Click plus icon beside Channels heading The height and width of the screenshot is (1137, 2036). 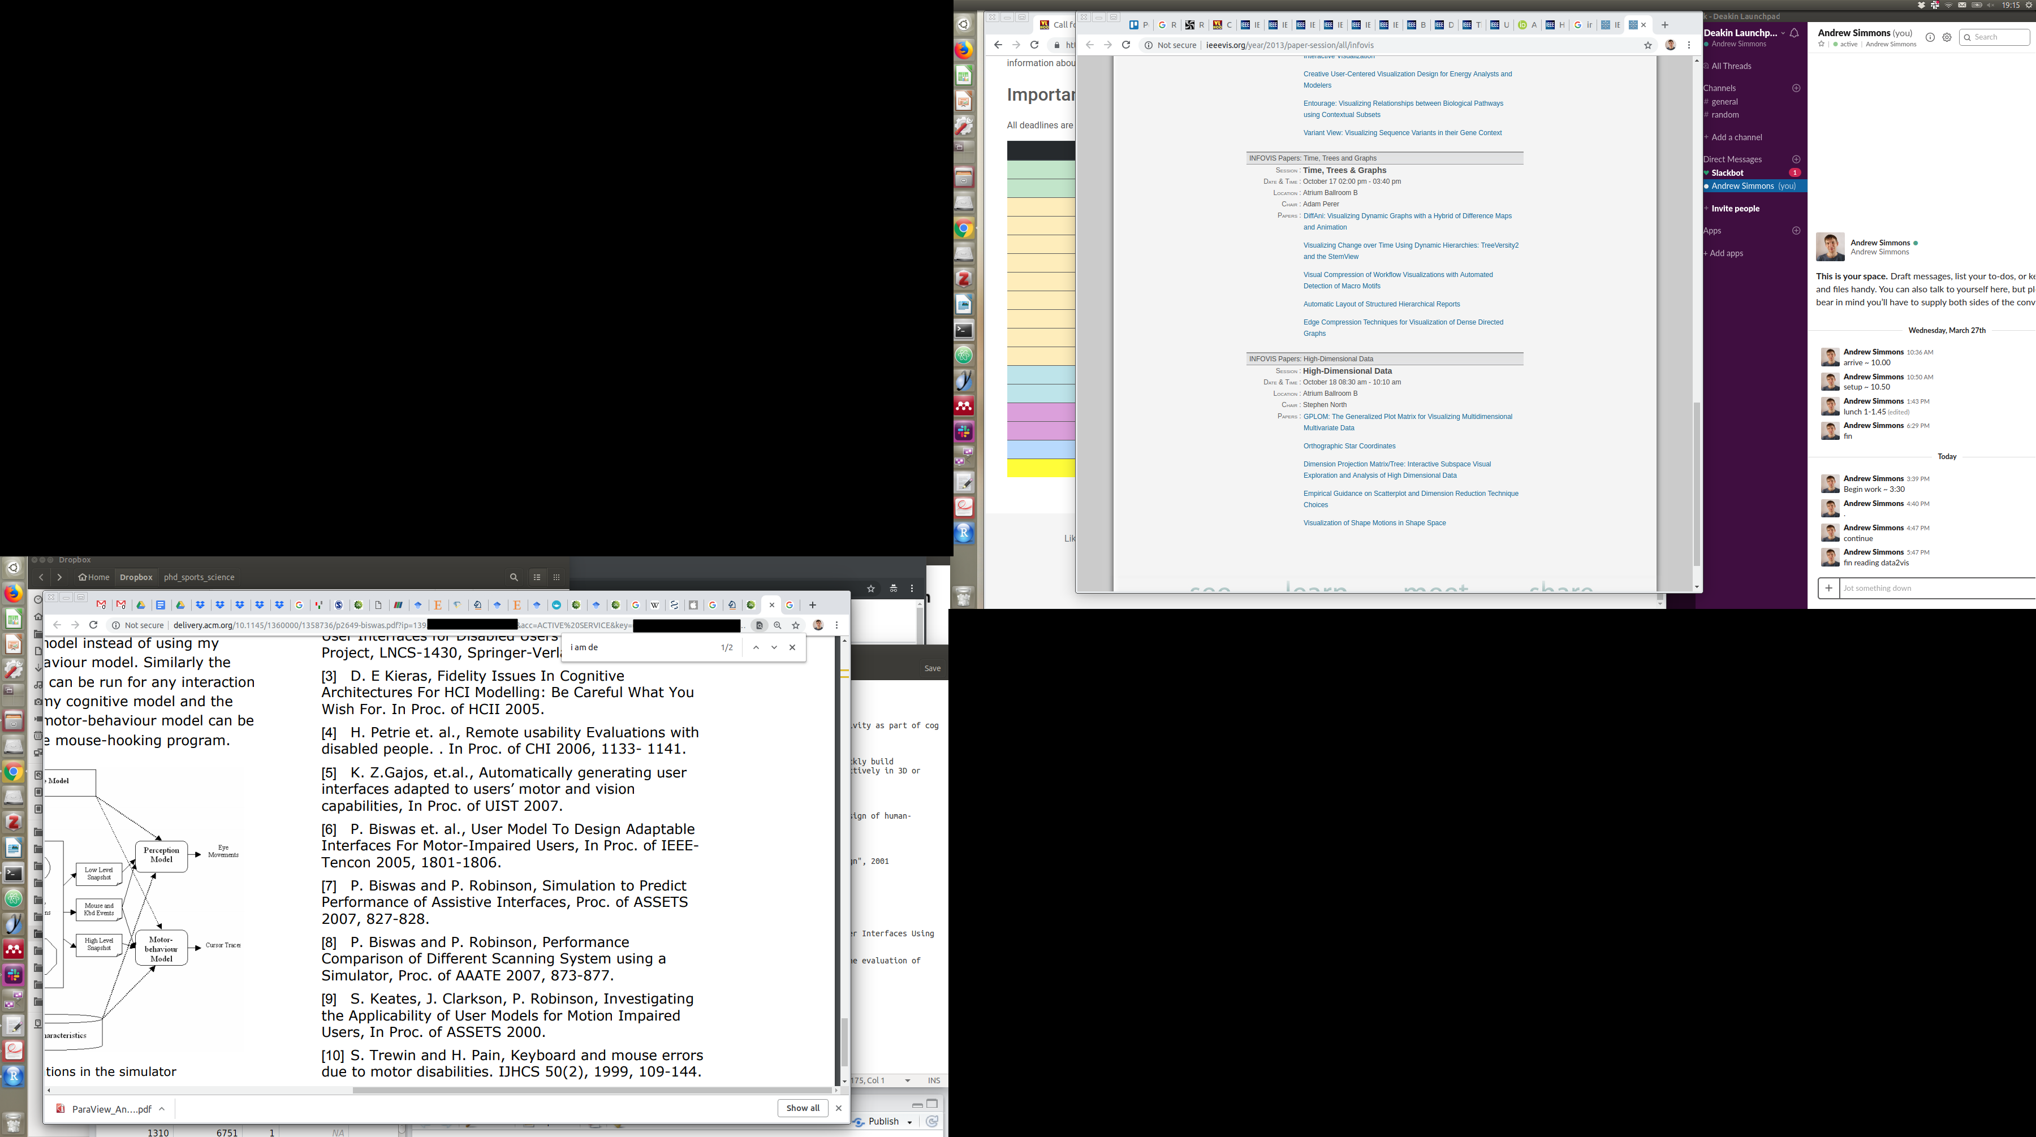pyautogui.click(x=1796, y=88)
